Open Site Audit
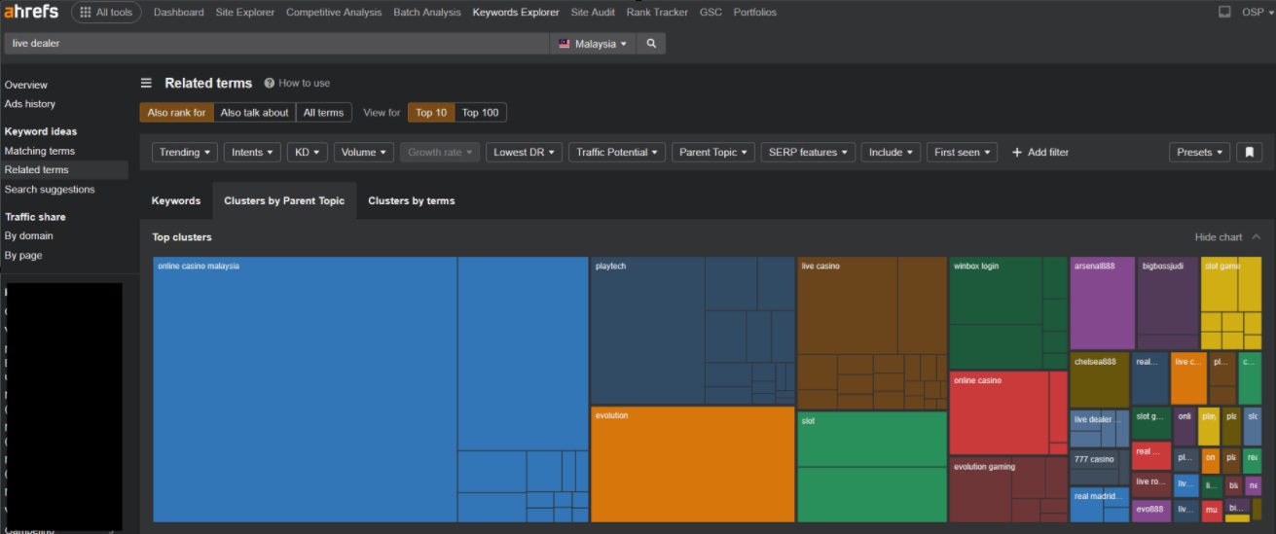The width and height of the screenshot is (1276, 534). (594, 13)
